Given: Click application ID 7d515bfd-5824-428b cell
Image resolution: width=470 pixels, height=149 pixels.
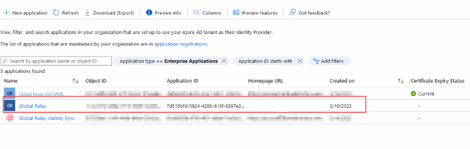Looking at the screenshot, I should [205, 106].
